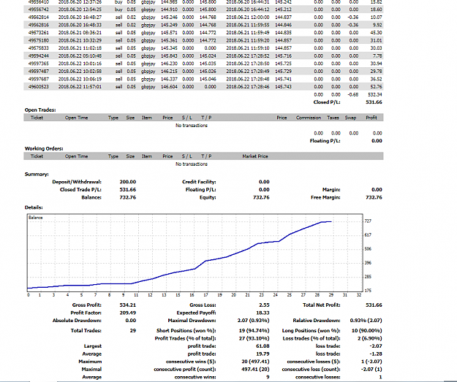This screenshot has width=457, height=382.
Task: Select the 534.21 gross profit value
Action: pyautogui.click(x=128, y=305)
